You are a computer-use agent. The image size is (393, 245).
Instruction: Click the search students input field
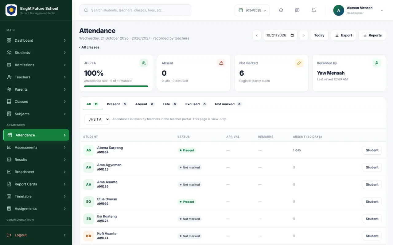coord(135,10)
